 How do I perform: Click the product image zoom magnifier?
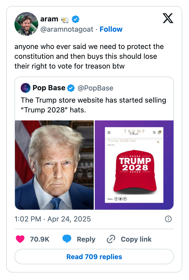[x=158, y=142]
